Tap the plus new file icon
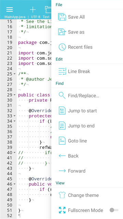 click(33, 10)
